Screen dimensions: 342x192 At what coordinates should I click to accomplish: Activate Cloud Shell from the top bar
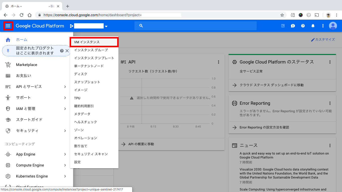tap(283, 26)
